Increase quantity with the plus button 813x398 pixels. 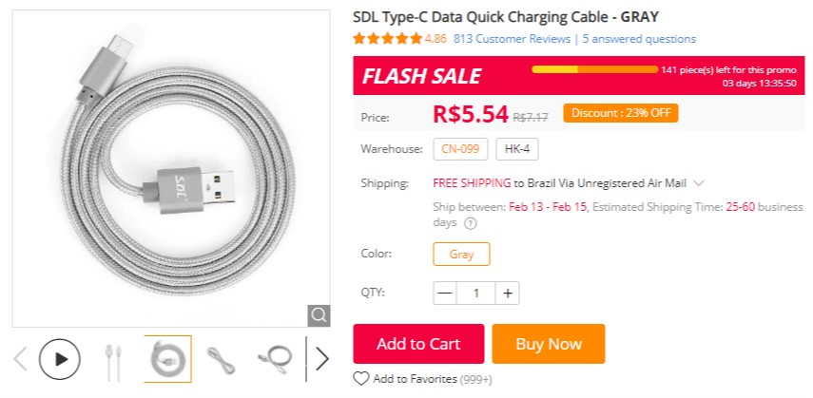509,294
